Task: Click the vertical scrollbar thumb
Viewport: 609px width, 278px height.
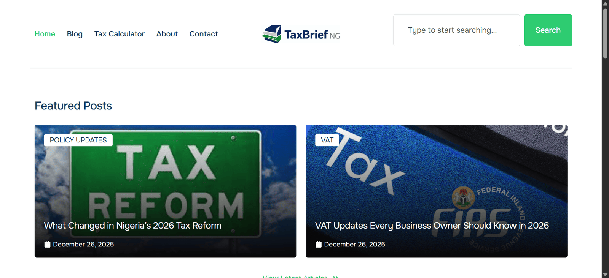Action: pyautogui.click(x=605, y=33)
